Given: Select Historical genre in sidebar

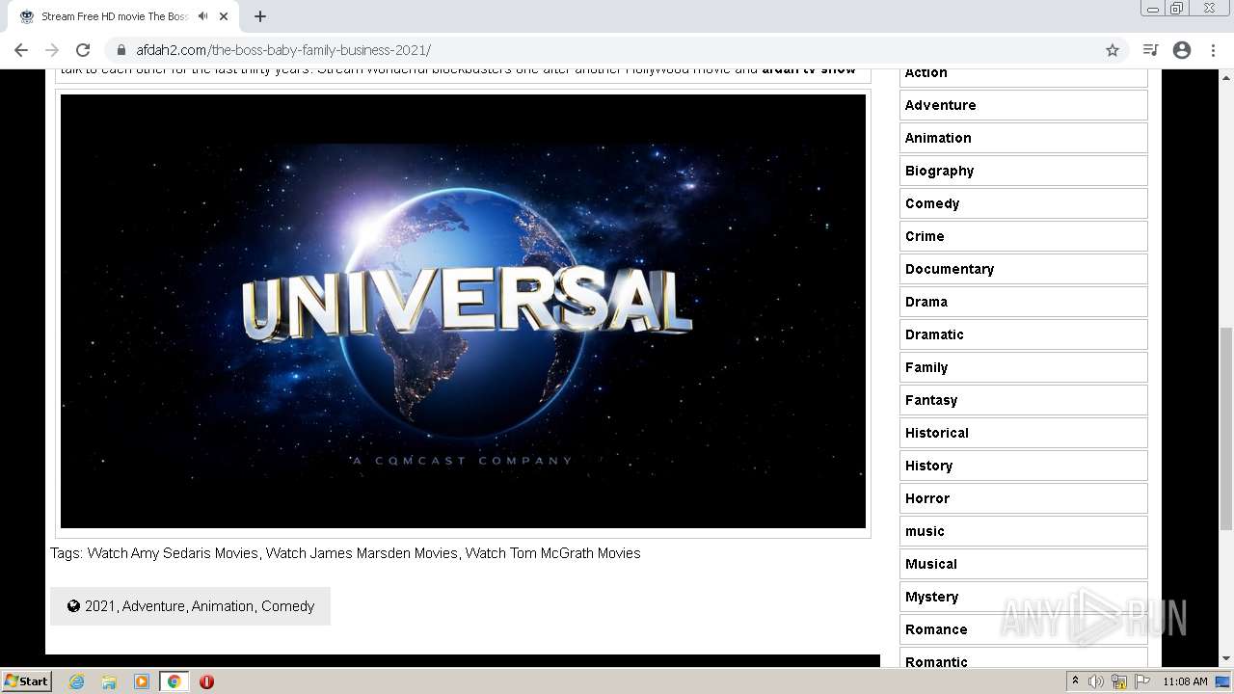Looking at the screenshot, I should (1023, 433).
